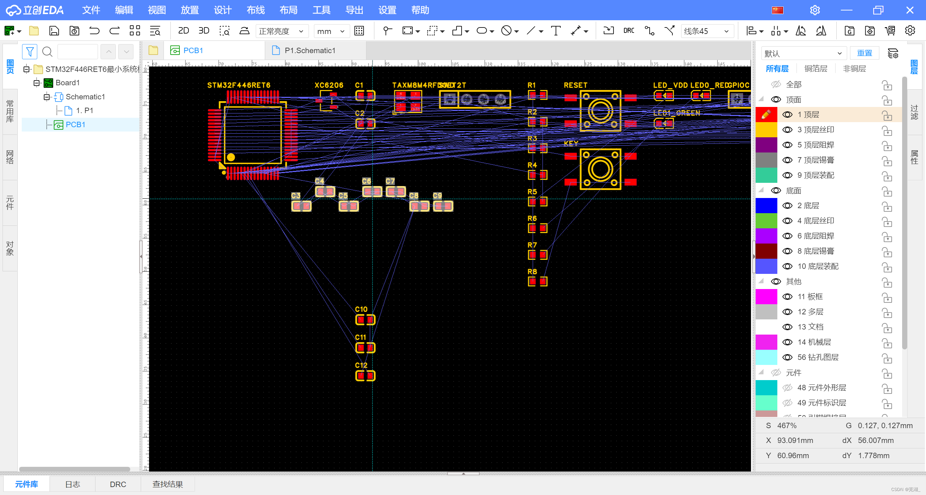This screenshot has width=926, height=495.
Task: Toggle visibility of 2 底层 layer
Action: (x=787, y=206)
